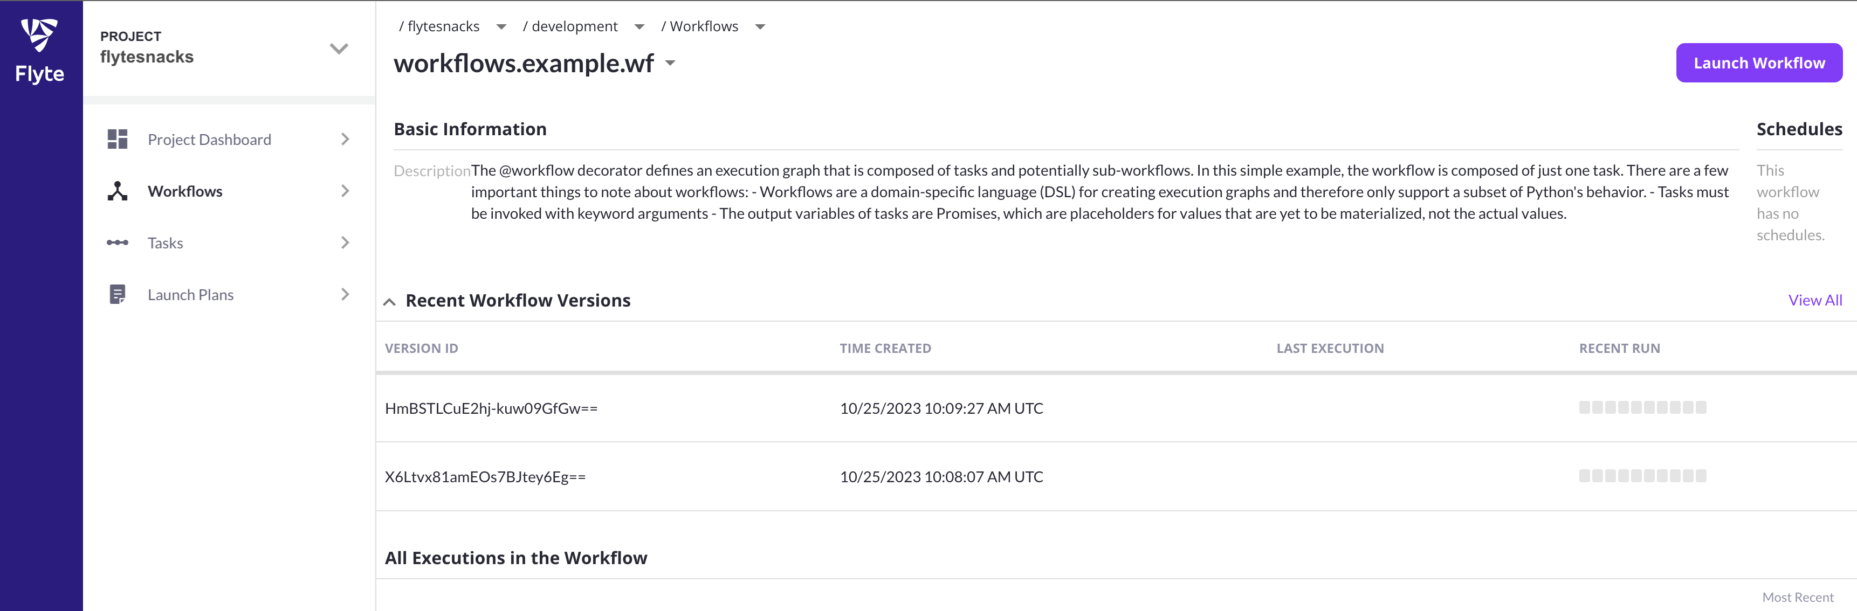The height and width of the screenshot is (611, 1857).
Task: Click the Launch Plans document icon
Action: 118,295
